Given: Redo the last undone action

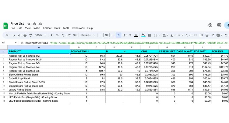Looking at the screenshot, I should pyautogui.click(x=19, y=35).
